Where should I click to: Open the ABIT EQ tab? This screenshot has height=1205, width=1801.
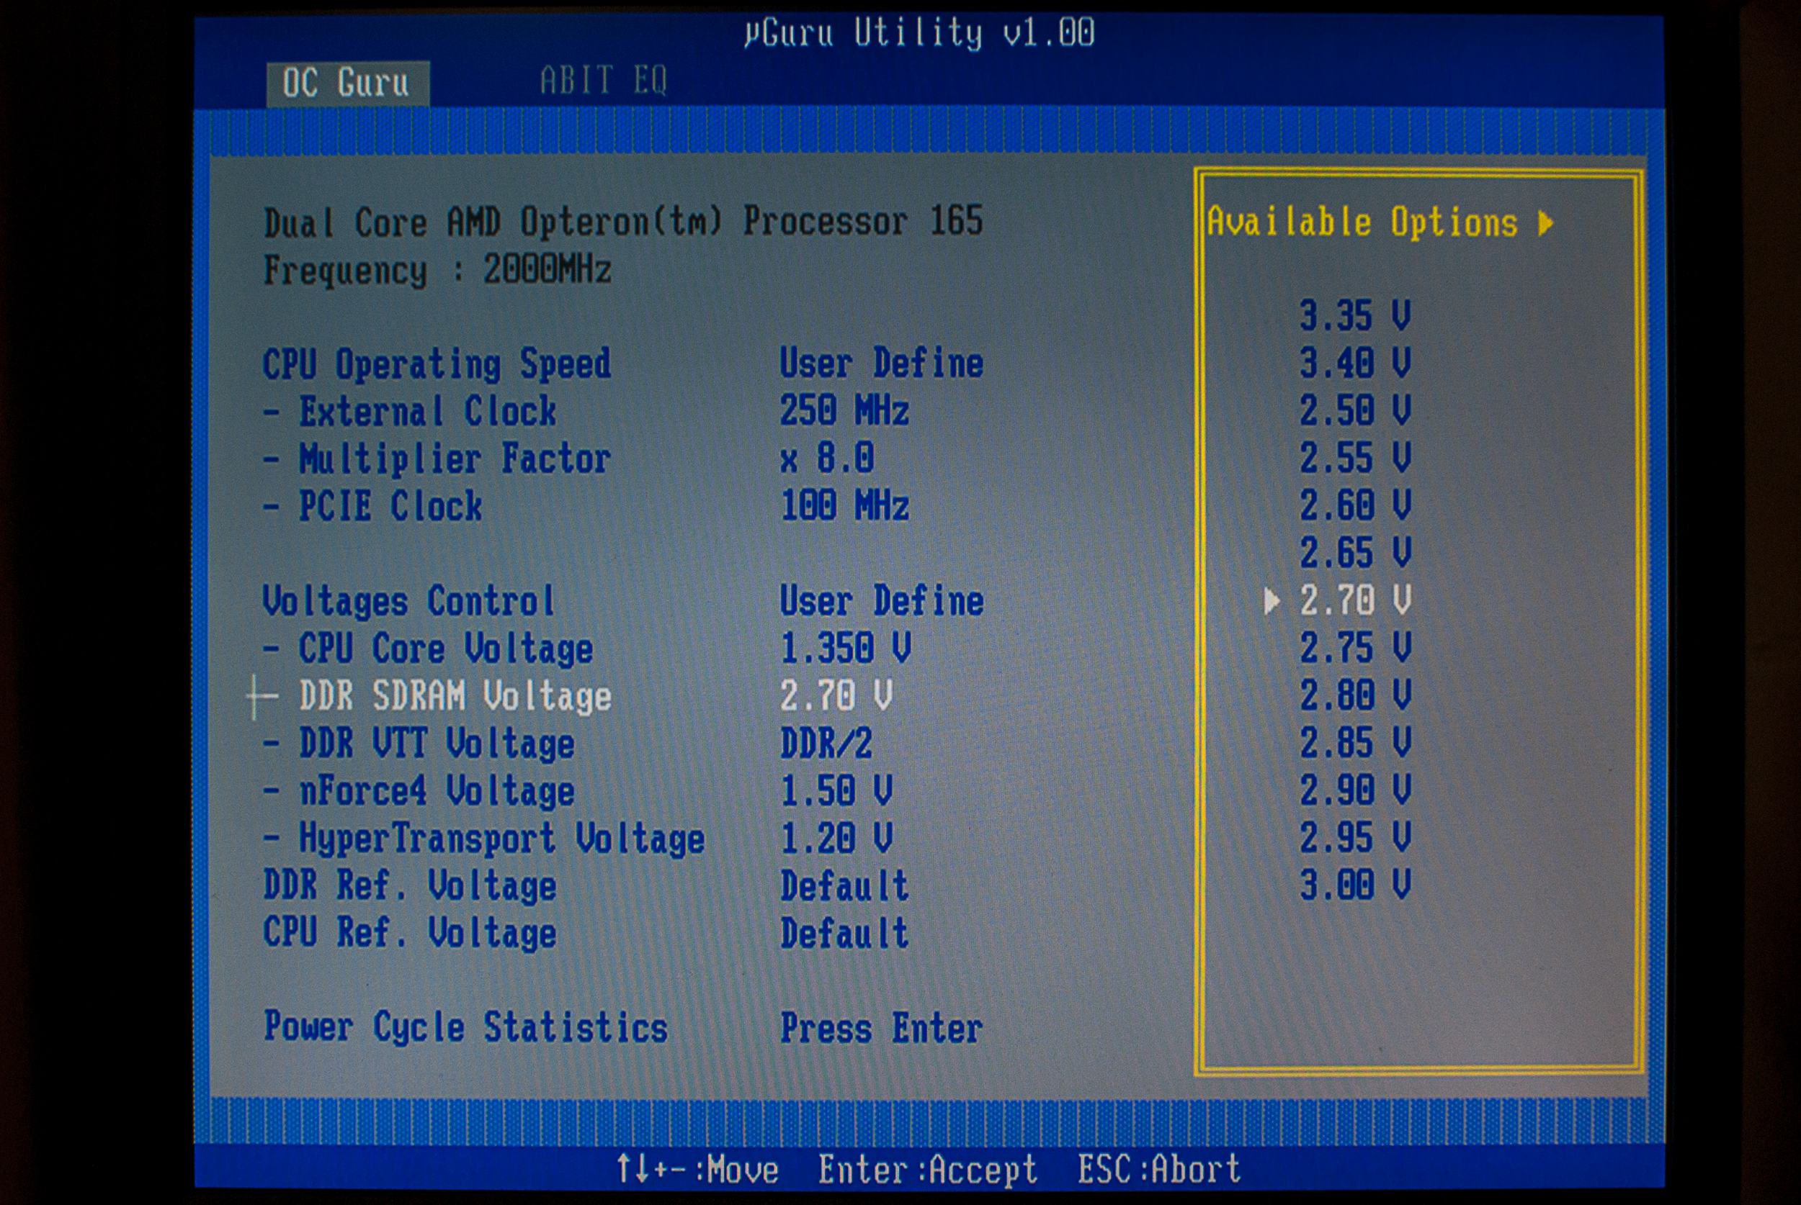coord(604,81)
